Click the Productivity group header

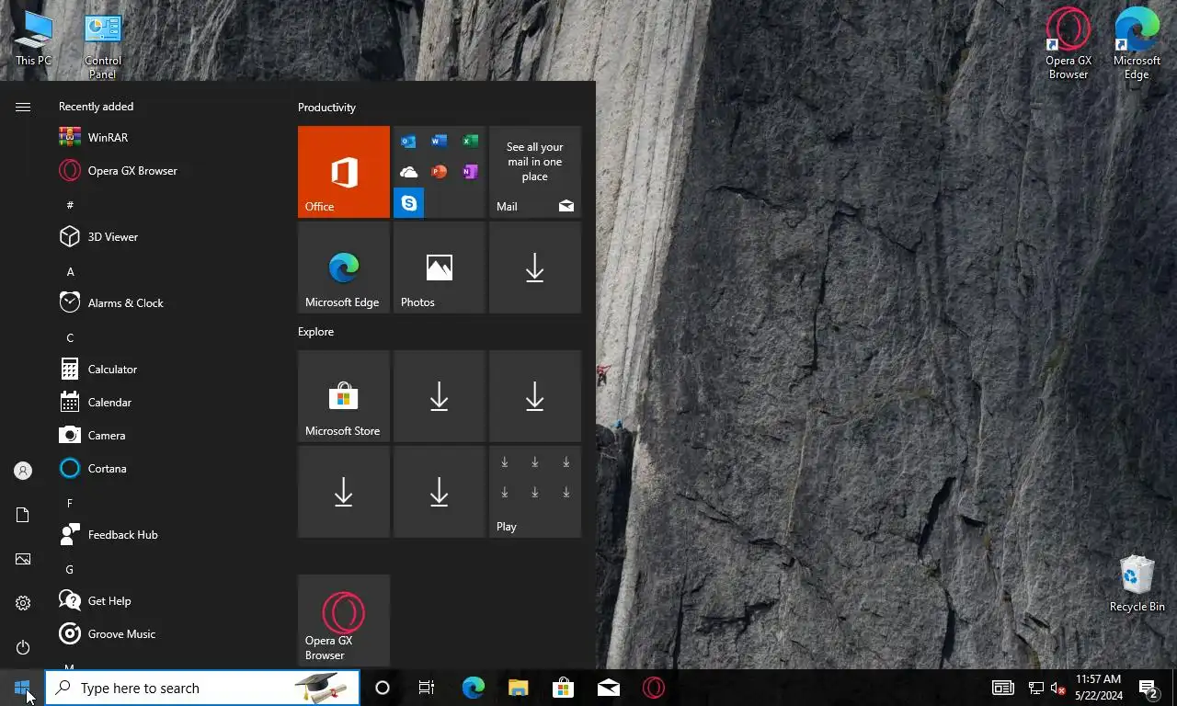pos(326,108)
